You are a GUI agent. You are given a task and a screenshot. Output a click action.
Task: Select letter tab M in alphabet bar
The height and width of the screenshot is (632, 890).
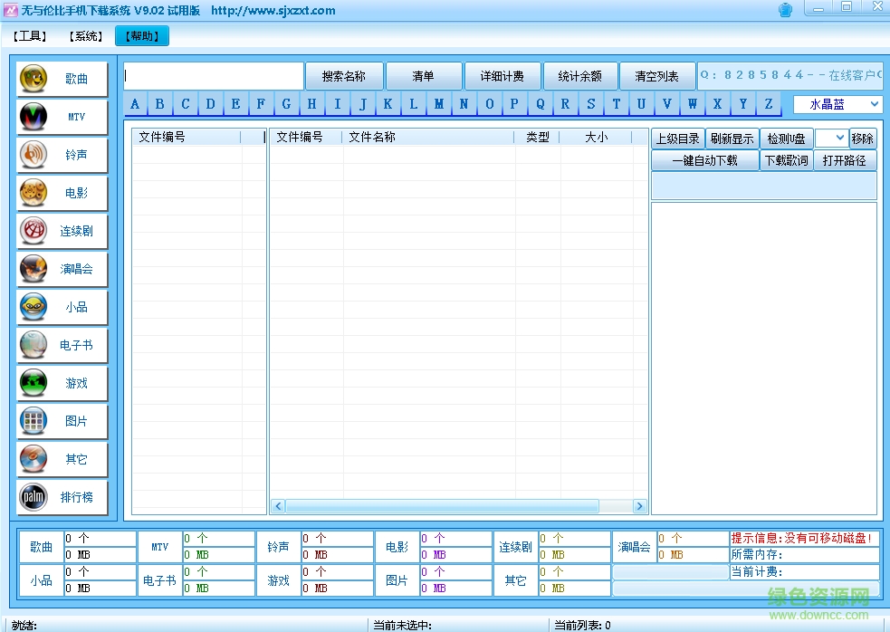coord(439,104)
